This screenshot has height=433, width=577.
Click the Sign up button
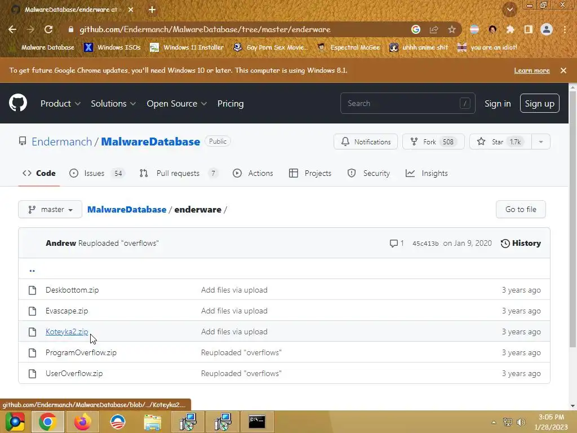point(539,104)
